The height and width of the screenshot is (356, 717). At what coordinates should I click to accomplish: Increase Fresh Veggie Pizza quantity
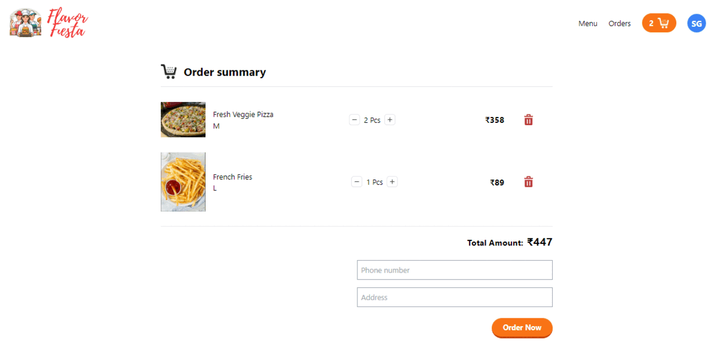(390, 120)
